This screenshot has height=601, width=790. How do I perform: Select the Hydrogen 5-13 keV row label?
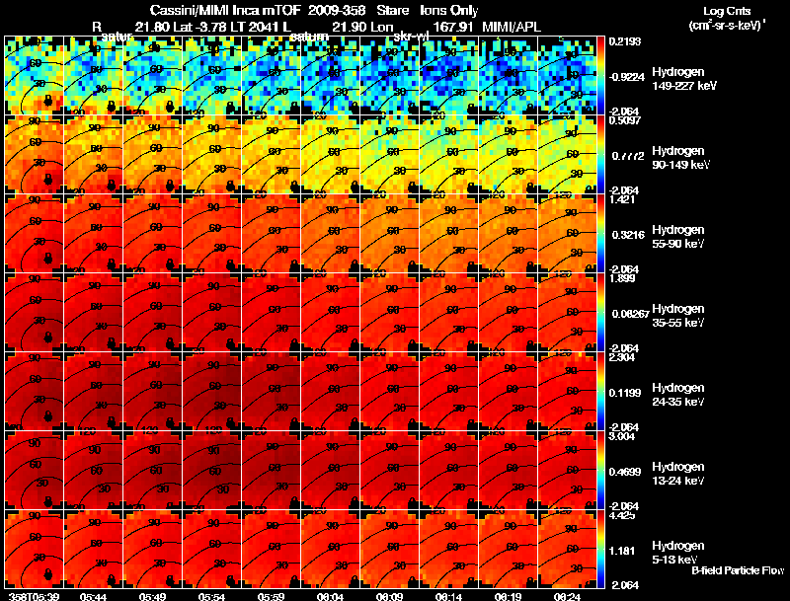[678, 553]
